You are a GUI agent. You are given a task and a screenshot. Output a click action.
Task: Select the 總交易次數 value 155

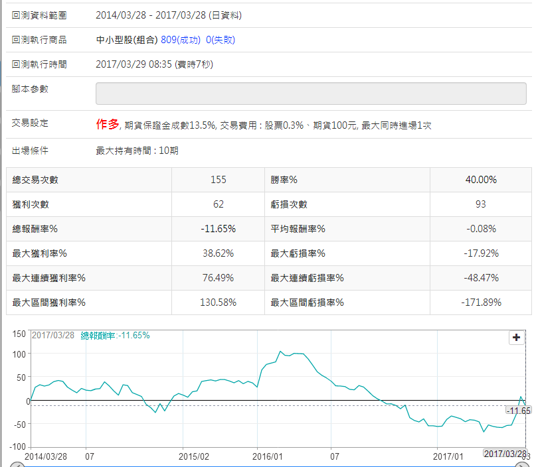(218, 180)
